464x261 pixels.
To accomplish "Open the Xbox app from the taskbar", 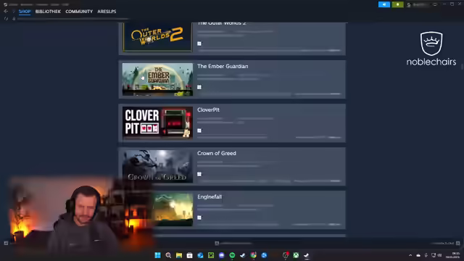I will pyautogui.click(x=296, y=255).
